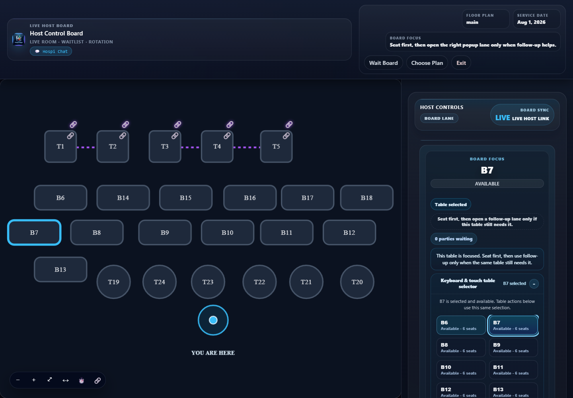Select square table T3 on the floor plan

click(x=165, y=146)
